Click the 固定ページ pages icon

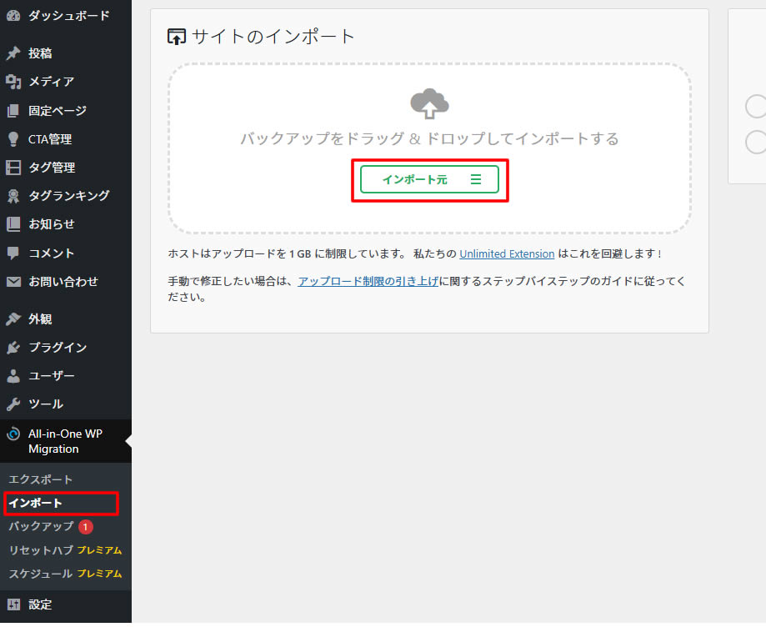click(x=13, y=110)
